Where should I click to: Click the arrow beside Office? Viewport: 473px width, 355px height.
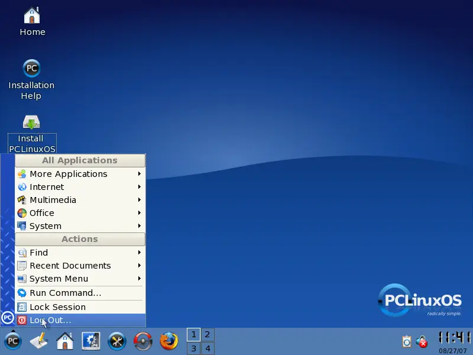point(140,212)
